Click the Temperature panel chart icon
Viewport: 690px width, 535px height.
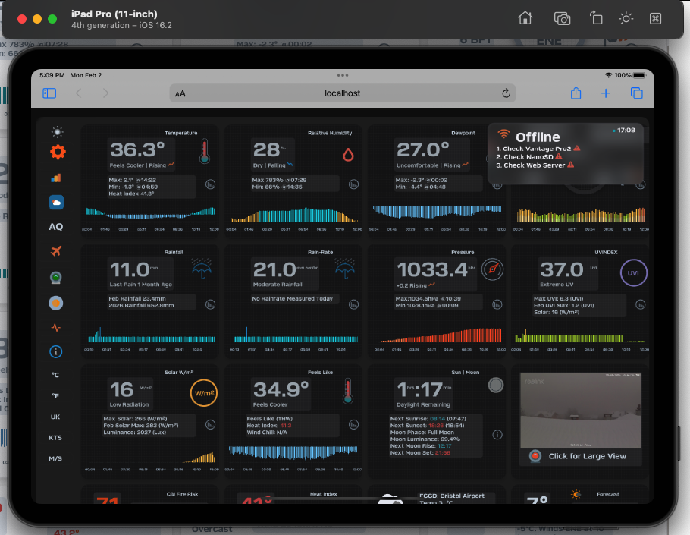[x=210, y=184]
